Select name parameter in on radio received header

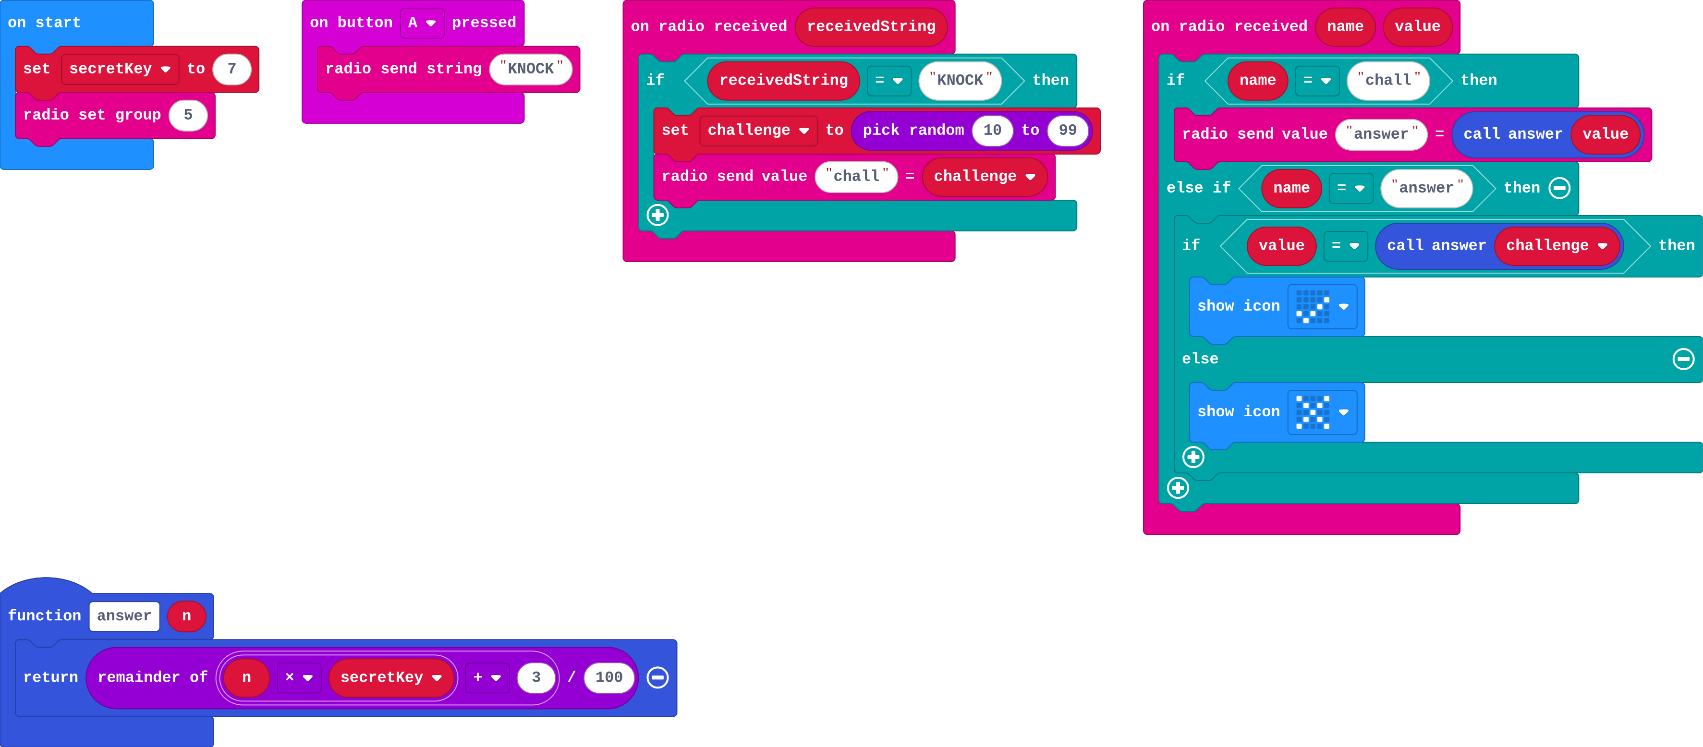click(1345, 26)
